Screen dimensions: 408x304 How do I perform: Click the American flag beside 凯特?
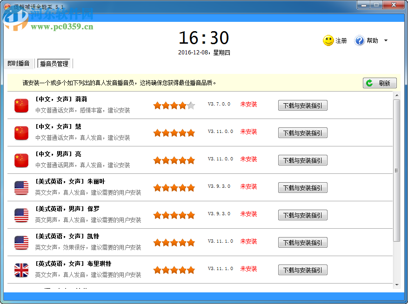(20, 243)
